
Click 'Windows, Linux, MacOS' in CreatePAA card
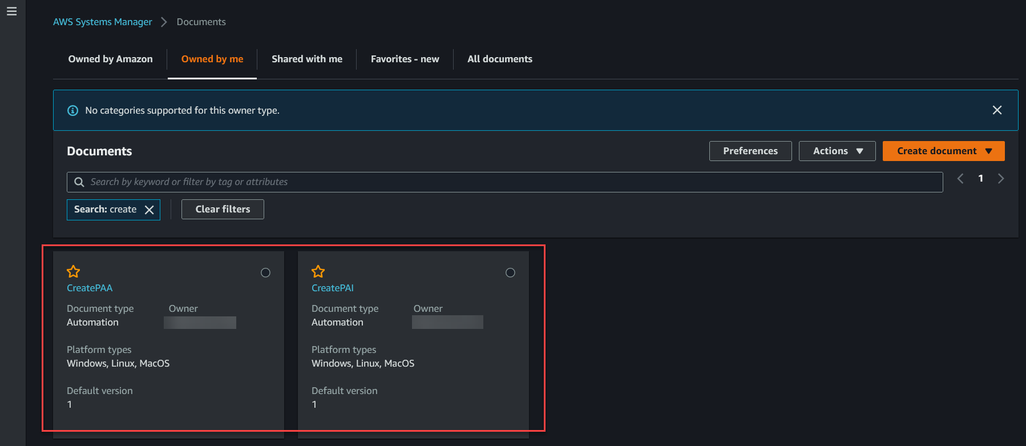(x=118, y=363)
